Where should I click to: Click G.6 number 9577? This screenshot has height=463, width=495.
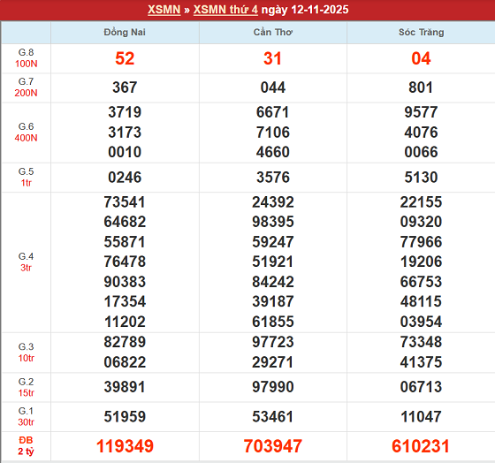pos(421,112)
